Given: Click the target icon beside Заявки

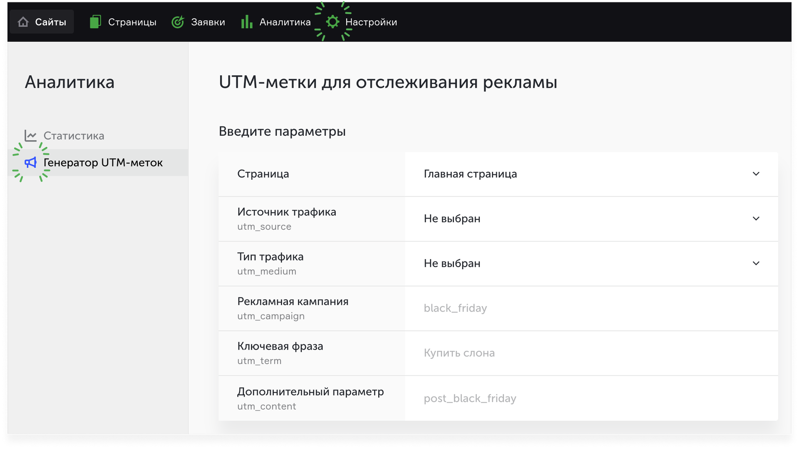Looking at the screenshot, I should (178, 22).
